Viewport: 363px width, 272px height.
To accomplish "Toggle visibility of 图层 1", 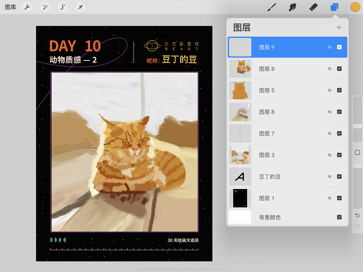I will (339, 198).
